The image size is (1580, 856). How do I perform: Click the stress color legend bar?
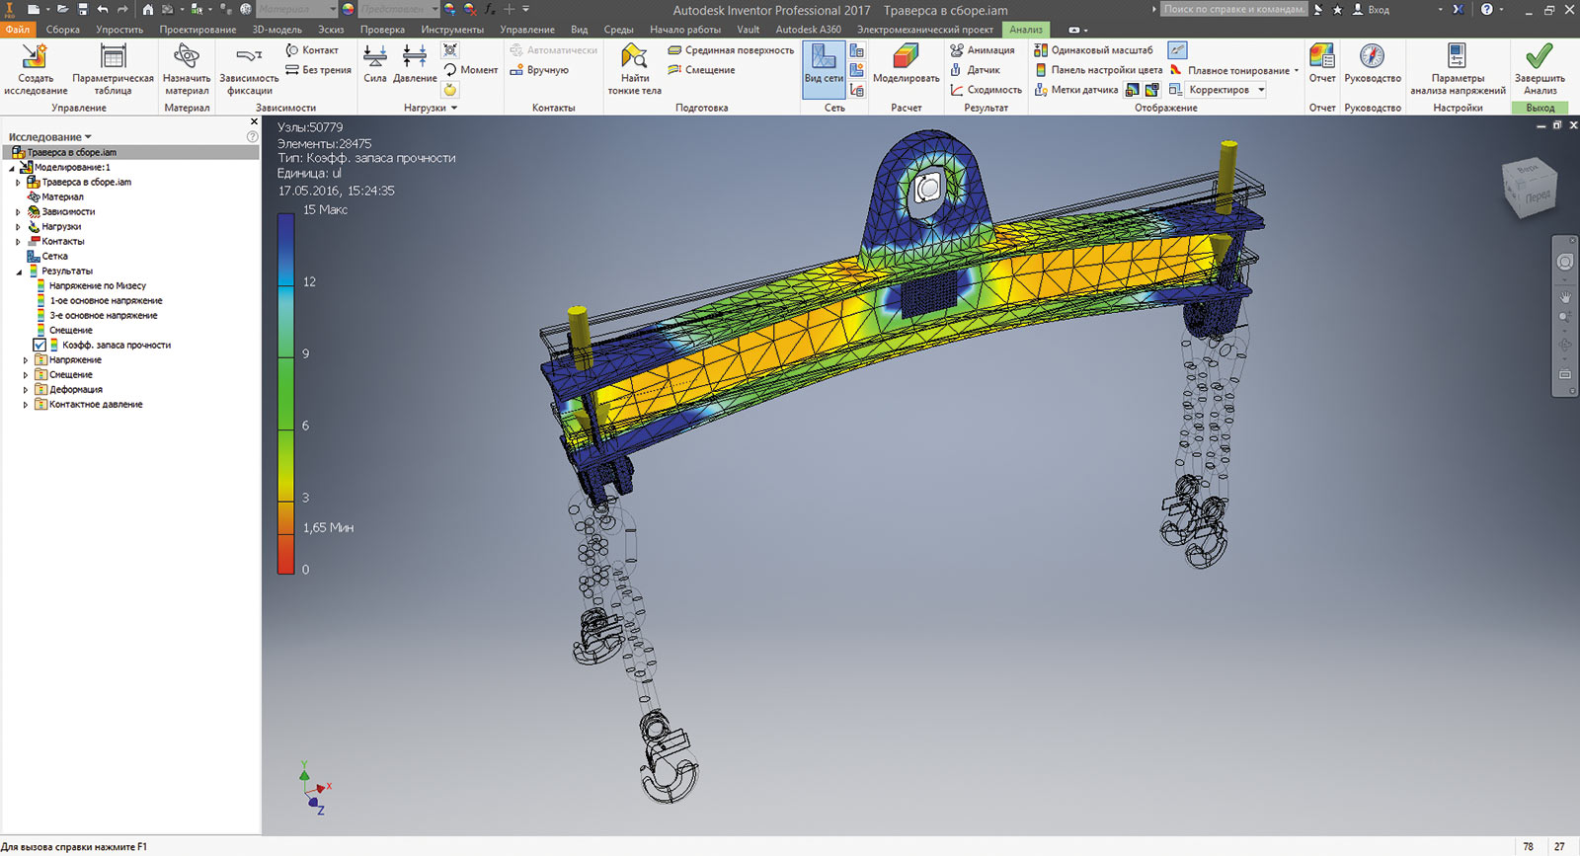click(285, 393)
